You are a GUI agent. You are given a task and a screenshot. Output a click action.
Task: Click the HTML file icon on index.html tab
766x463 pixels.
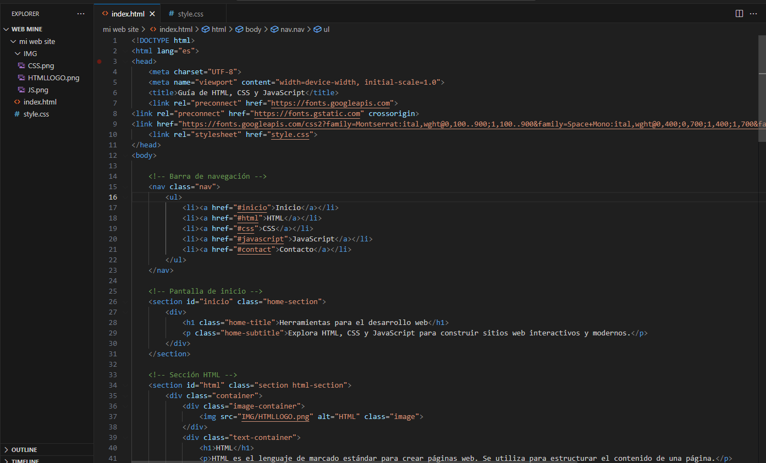(x=105, y=14)
